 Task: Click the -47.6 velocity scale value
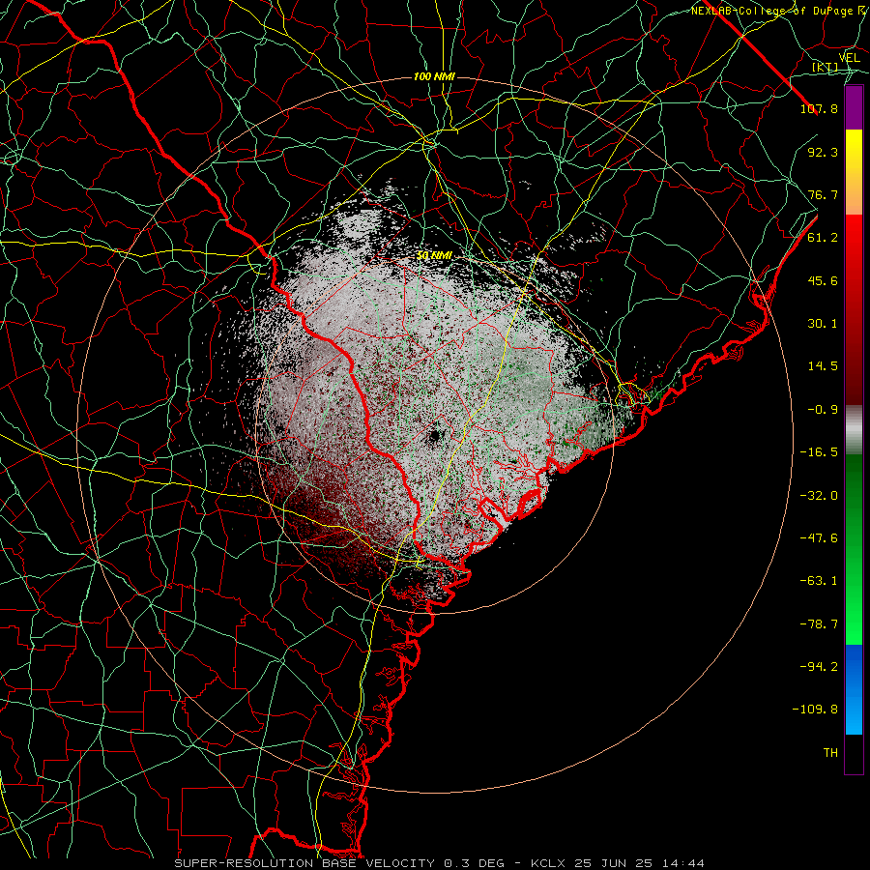click(819, 538)
